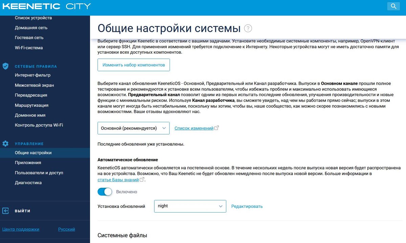Click the shield icon next to Сетевые правила

pyautogui.click(x=5, y=66)
